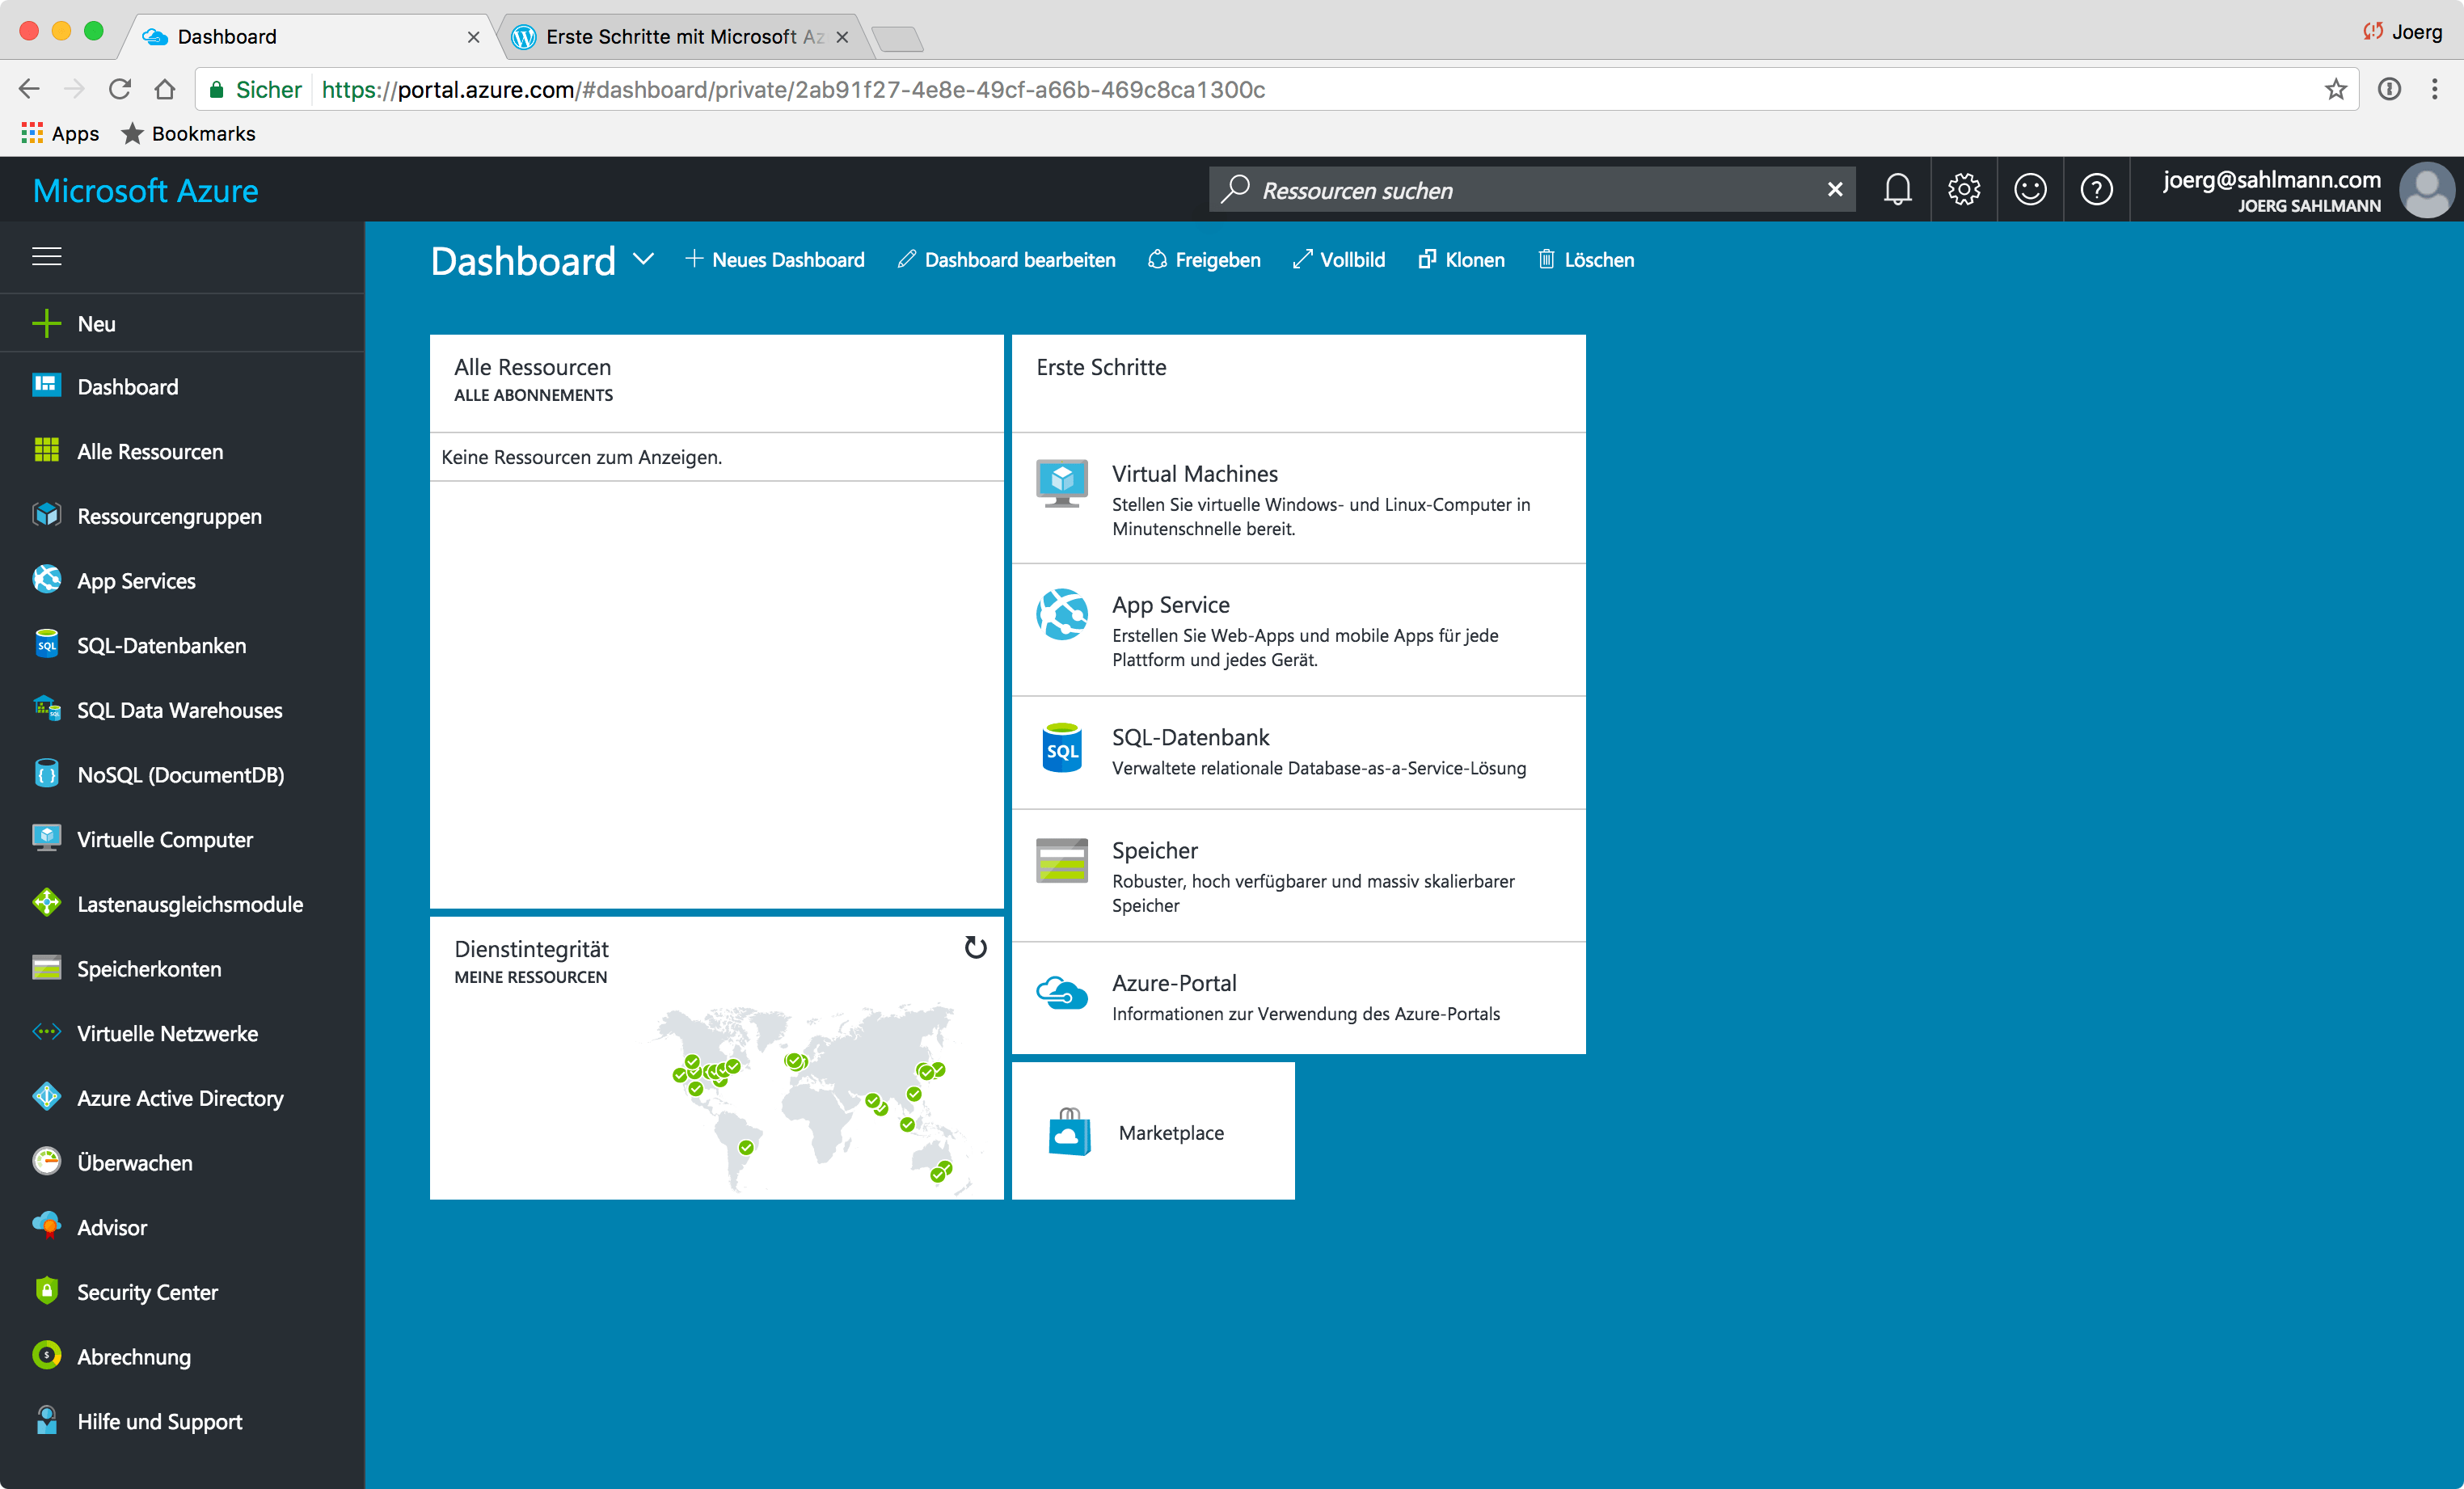
Task: Open the hamburger menu in the sidebar
Action: [47, 256]
